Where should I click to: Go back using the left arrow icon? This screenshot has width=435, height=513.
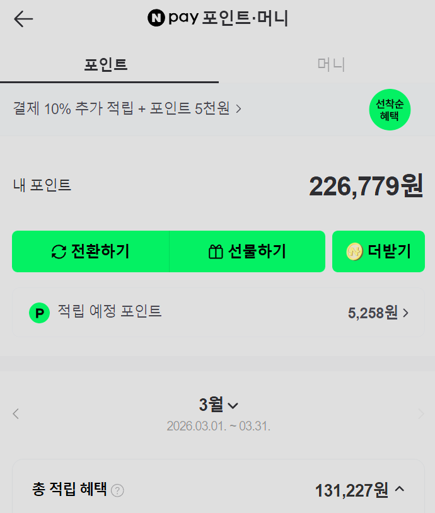(23, 19)
